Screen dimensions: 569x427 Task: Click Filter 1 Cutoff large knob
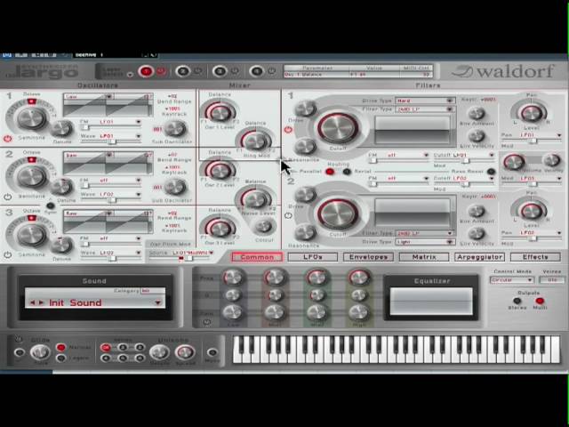338,128
